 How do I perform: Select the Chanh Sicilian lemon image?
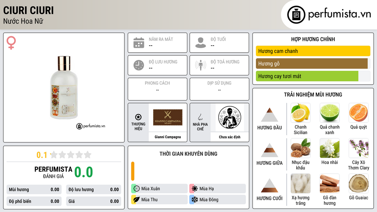tap(300, 113)
